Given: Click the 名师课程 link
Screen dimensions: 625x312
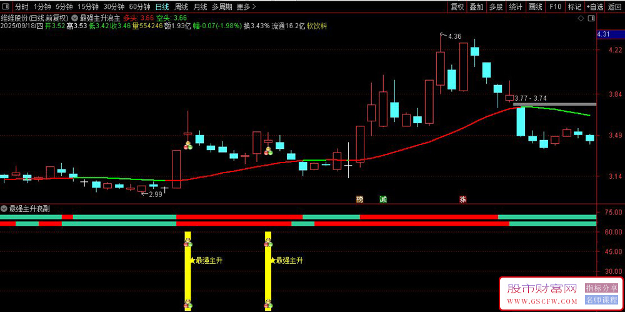Looking at the screenshot, I should pyautogui.click(x=601, y=299).
